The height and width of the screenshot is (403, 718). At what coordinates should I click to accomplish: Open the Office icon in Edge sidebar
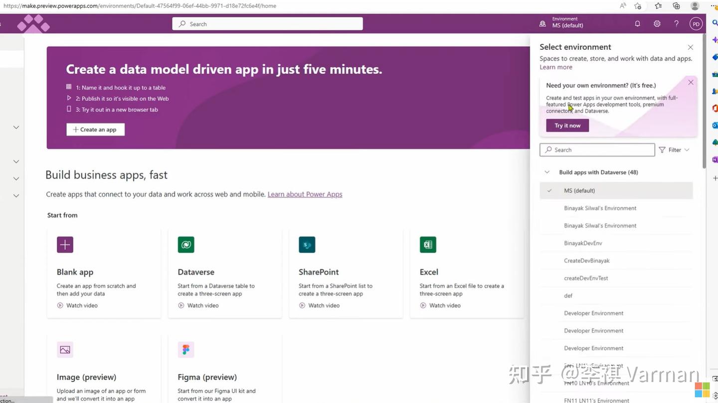[715, 108]
